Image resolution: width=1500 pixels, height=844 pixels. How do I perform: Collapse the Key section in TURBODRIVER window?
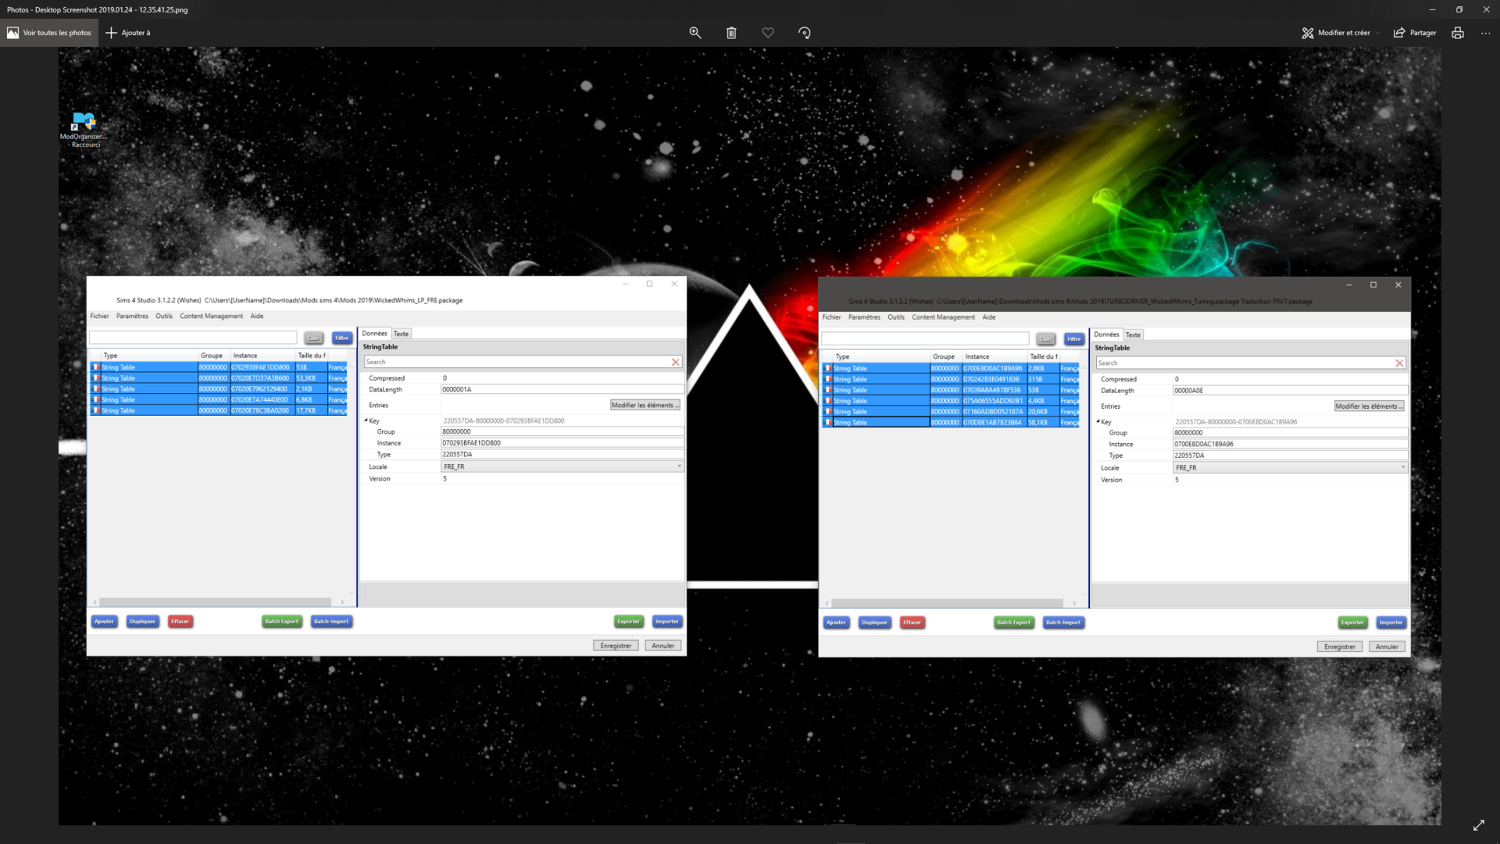tap(1098, 422)
